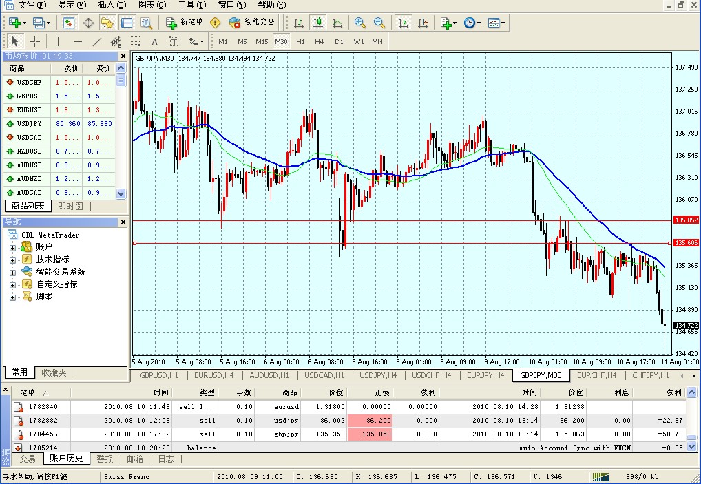Select the text label T tool
701x484 pixels.
point(174,41)
